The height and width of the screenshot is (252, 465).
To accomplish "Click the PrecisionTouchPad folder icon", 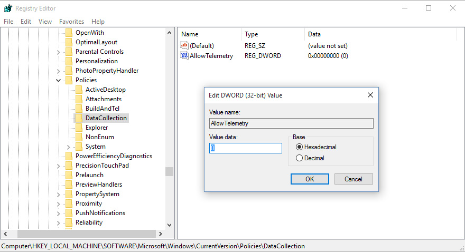I will tap(69, 166).
